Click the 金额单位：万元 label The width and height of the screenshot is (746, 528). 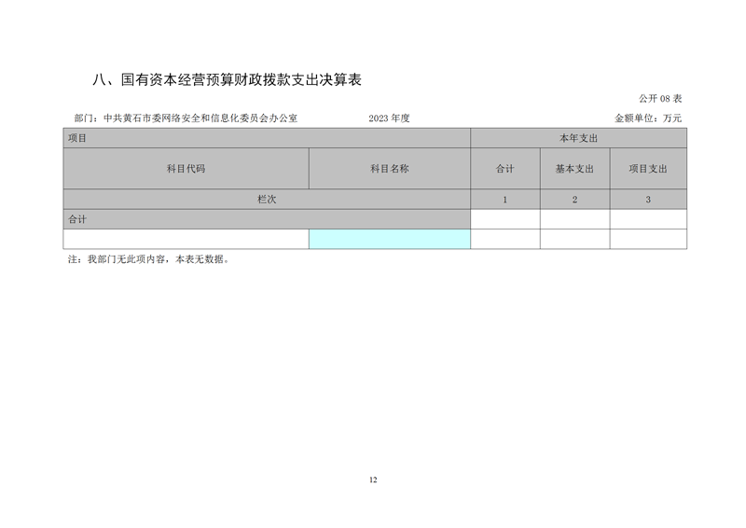tap(648, 118)
